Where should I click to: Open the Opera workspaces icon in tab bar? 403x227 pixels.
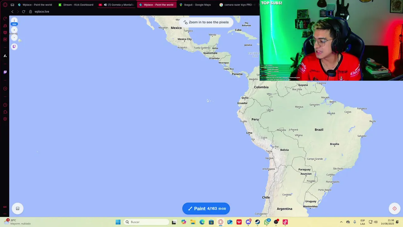pyautogui.click(x=12, y=5)
